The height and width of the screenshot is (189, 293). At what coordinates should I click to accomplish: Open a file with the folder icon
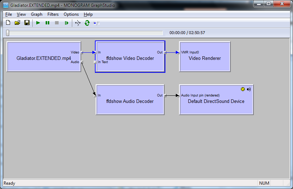coord(17,23)
